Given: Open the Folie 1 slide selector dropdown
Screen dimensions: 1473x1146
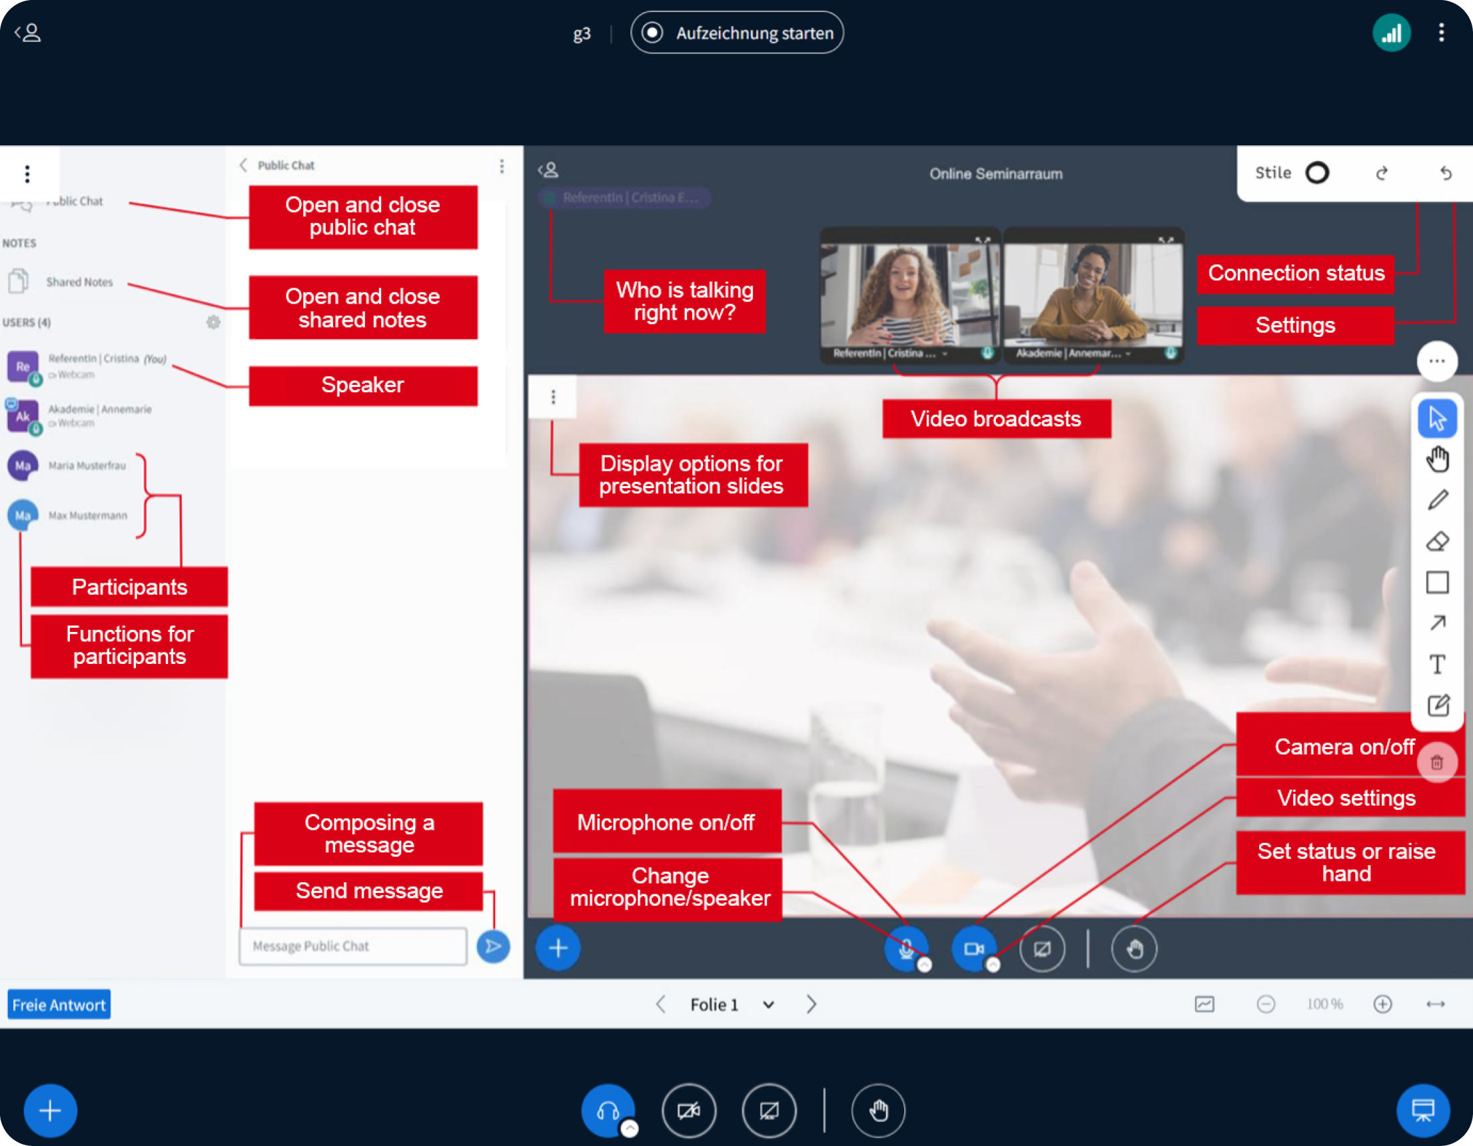Looking at the screenshot, I should 768,1003.
